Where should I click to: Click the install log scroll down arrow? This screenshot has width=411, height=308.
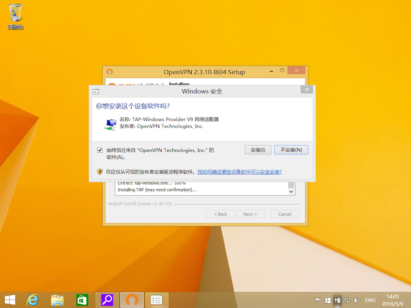click(291, 192)
